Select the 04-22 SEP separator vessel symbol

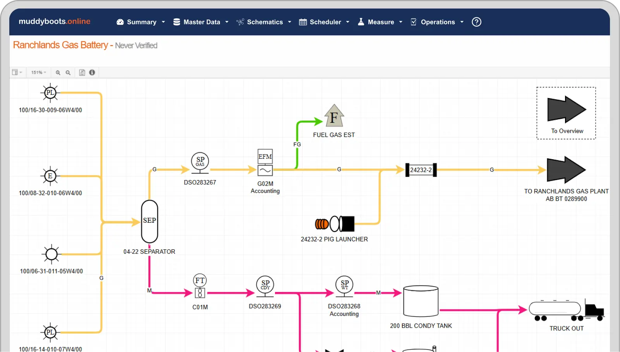[x=149, y=221]
